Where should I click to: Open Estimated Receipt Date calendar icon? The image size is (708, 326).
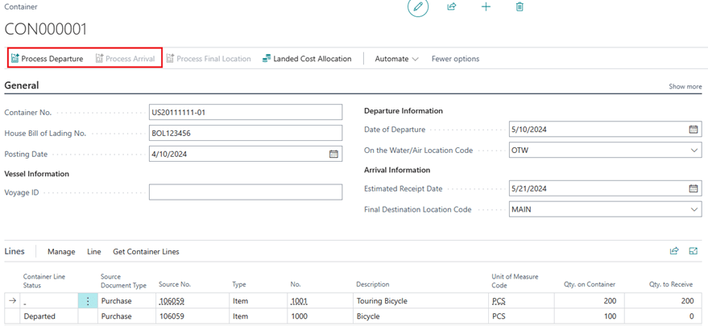tap(693, 189)
